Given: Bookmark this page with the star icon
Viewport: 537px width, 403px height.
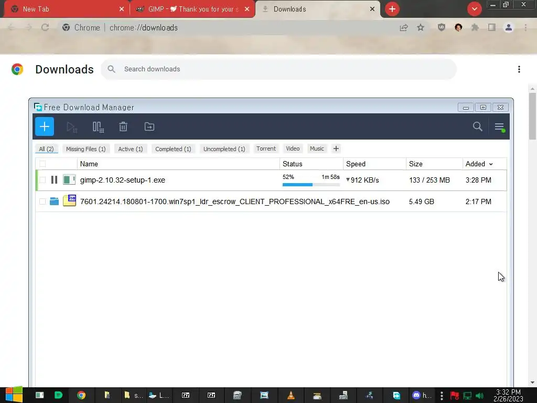Looking at the screenshot, I should [x=421, y=27].
